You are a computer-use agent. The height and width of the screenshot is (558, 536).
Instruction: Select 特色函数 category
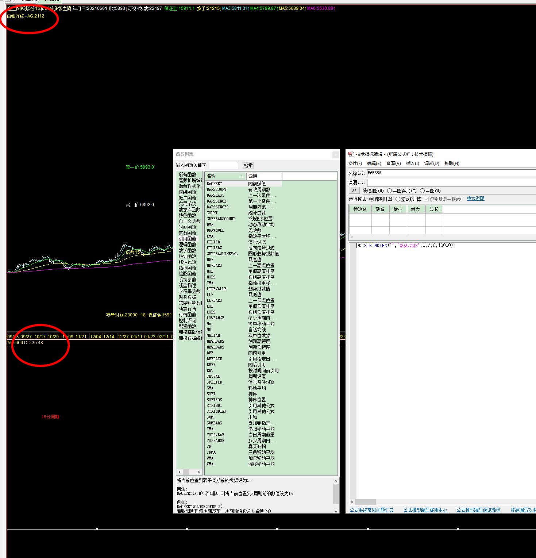[x=187, y=216]
